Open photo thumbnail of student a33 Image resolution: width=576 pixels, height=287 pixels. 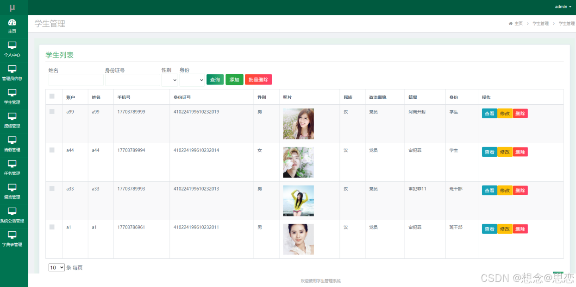(298, 201)
